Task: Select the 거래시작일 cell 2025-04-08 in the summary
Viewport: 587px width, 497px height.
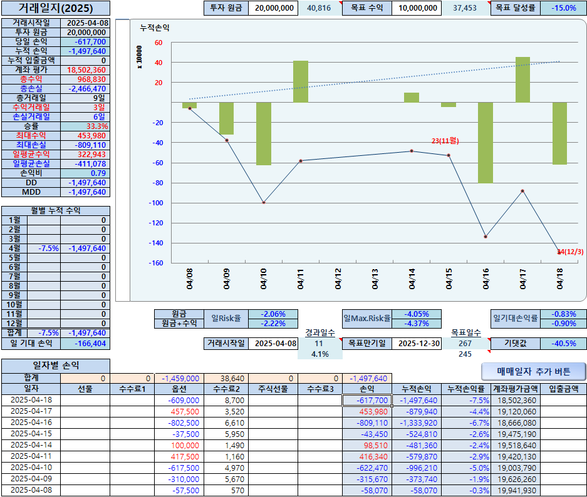Action: (85, 23)
